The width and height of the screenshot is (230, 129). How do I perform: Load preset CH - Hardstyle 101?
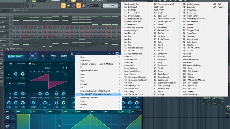tap(132, 86)
